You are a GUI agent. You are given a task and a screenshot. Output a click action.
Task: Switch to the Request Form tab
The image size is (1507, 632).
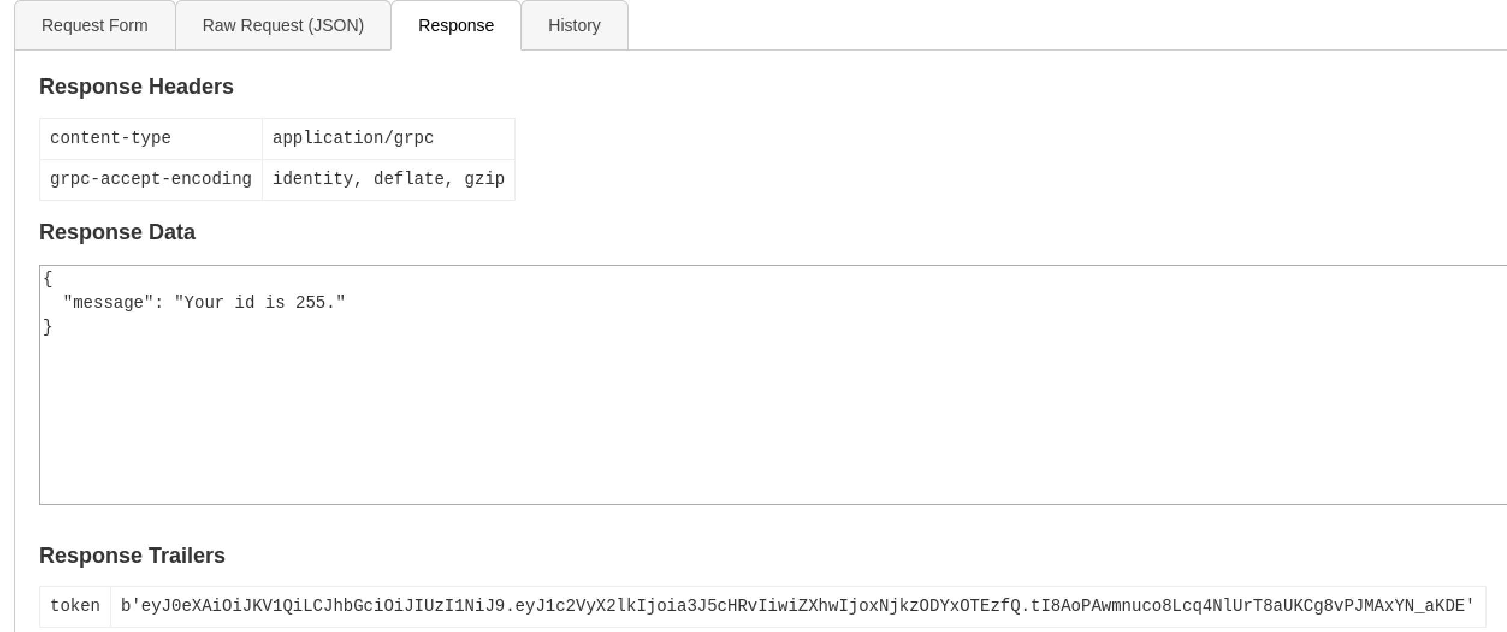coord(94,26)
